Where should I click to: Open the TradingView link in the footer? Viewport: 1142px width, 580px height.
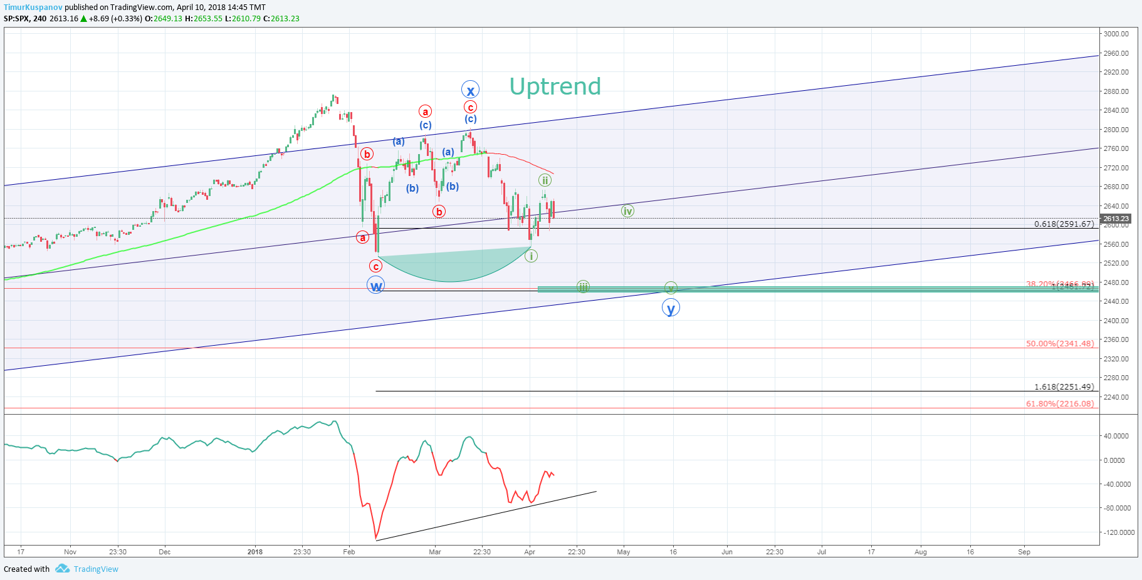(x=96, y=569)
